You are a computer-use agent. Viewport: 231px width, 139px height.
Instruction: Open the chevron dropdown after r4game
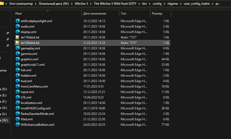coord(181,4)
